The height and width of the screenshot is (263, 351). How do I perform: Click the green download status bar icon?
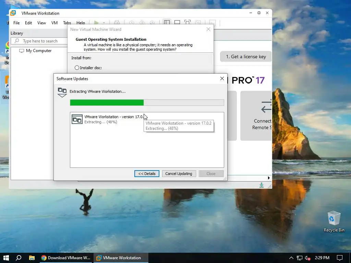(x=262, y=185)
